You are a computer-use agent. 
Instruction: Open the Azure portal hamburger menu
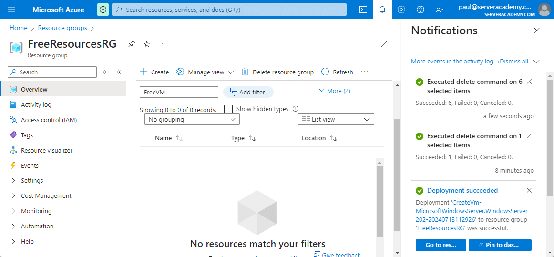[x=11, y=10]
